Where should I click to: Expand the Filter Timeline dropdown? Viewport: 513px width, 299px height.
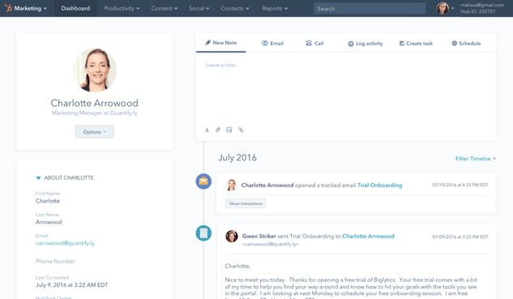476,159
